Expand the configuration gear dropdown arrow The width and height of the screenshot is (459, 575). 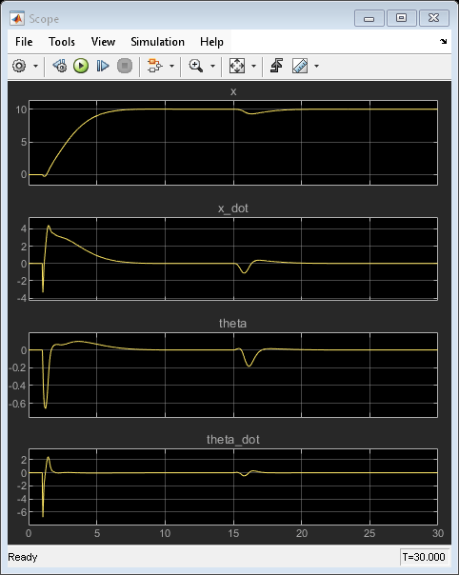35,67
